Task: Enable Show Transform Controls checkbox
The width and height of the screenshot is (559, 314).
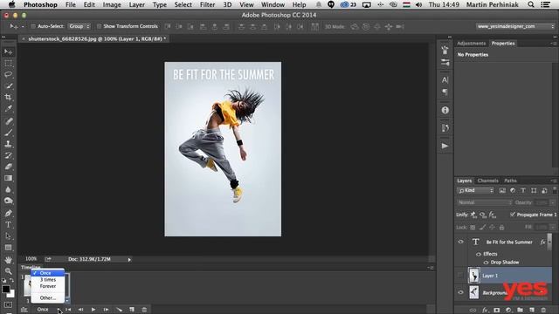Action: pyautogui.click(x=99, y=26)
